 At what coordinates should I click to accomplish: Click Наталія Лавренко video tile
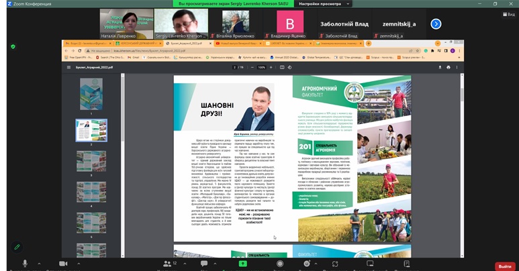(126, 24)
